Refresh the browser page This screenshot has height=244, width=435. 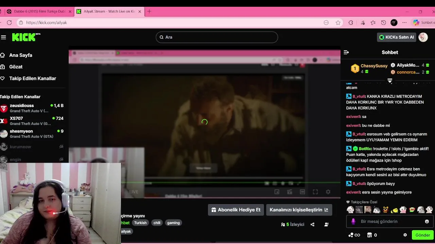pos(9,22)
